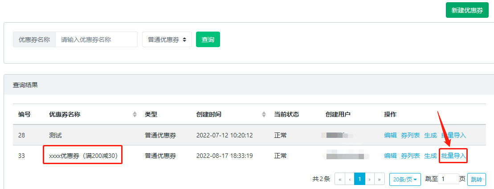494x189 pixels.
Task: Open the 普通优惠券 type dropdown
Action: pyautogui.click(x=167, y=40)
